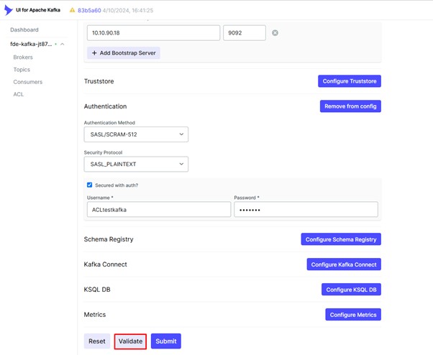Click the 83b5a60 commit link
The image size is (433, 355).
click(x=89, y=10)
